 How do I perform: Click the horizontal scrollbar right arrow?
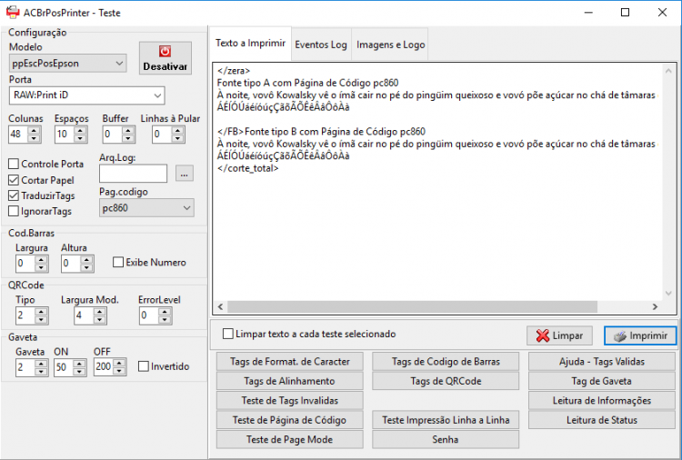pos(655,307)
